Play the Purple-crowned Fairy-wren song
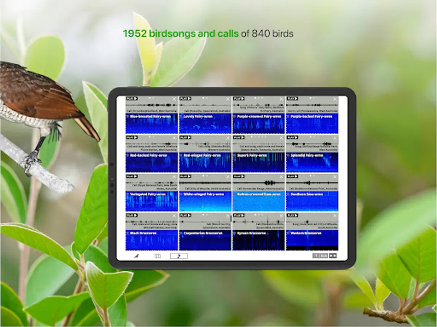437x327 pixels. tap(239, 98)
